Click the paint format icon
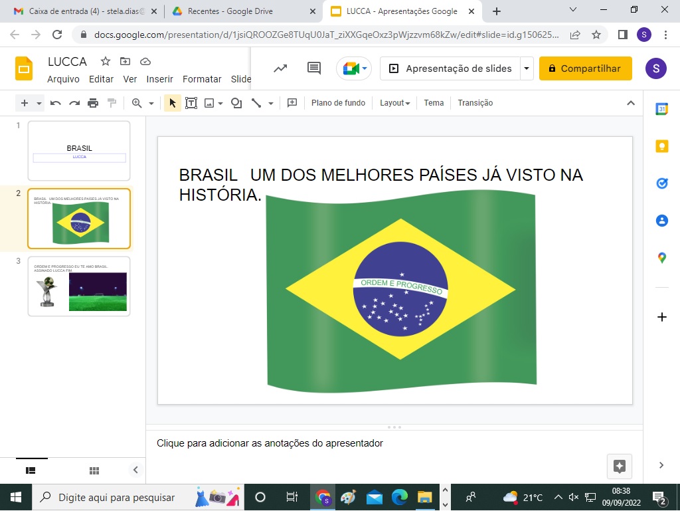Screen dimensions: 680x511 pos(112,103)
